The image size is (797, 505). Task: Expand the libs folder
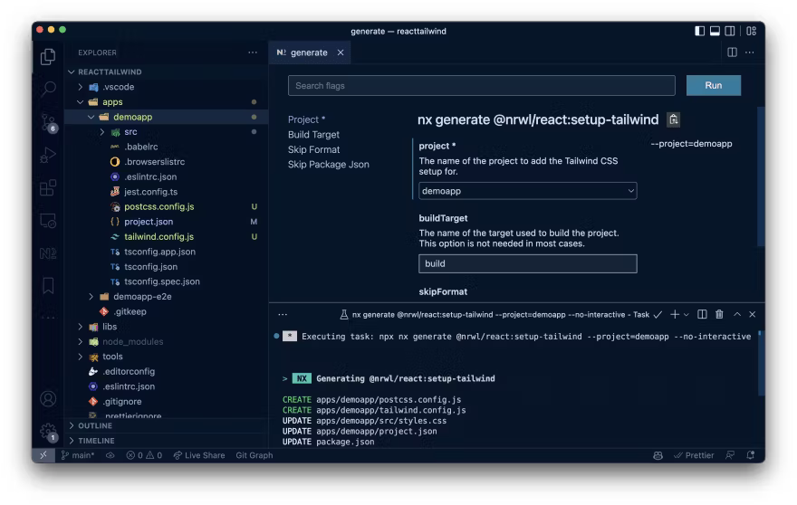pos(81,327)
